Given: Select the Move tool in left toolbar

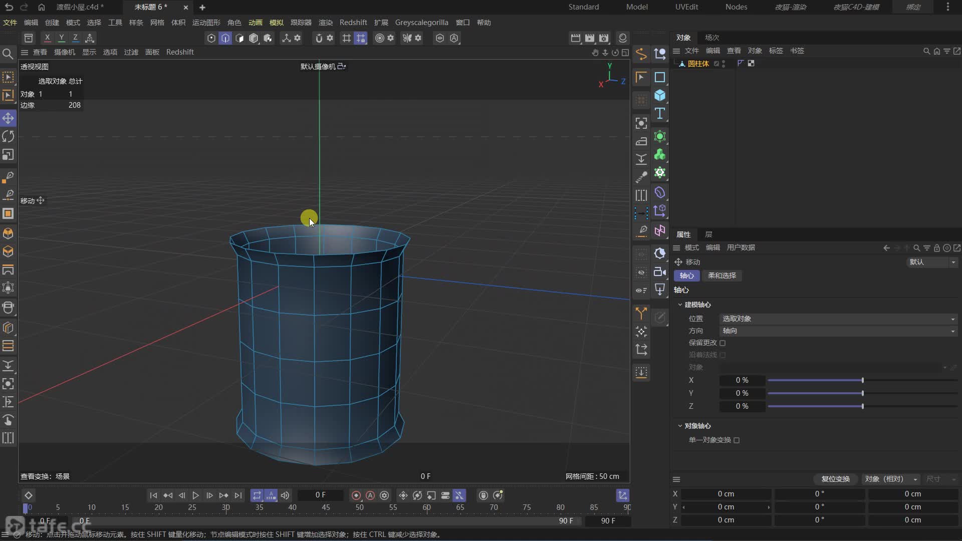Looking at the screenshot, I should coord(8,118).
